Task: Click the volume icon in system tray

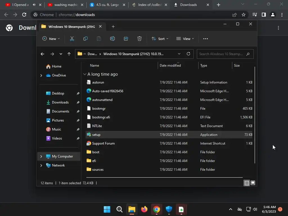Action: [255, 209]
